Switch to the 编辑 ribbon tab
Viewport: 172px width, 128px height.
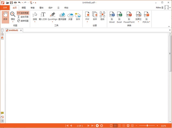(24, 8)
